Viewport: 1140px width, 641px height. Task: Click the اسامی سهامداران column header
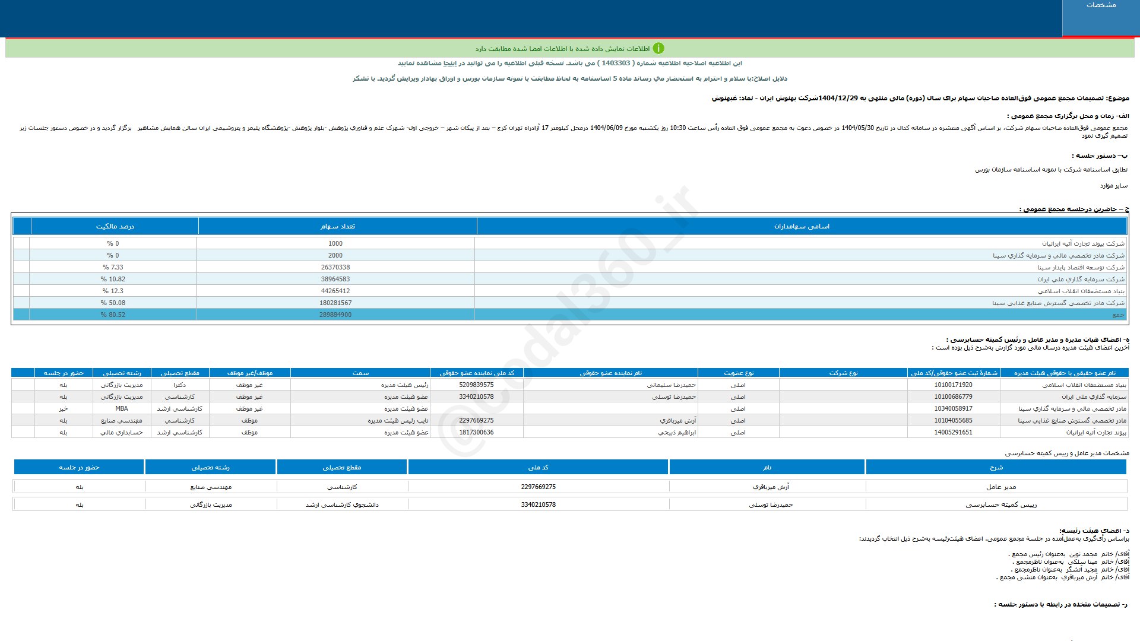[x=802, y=226]
